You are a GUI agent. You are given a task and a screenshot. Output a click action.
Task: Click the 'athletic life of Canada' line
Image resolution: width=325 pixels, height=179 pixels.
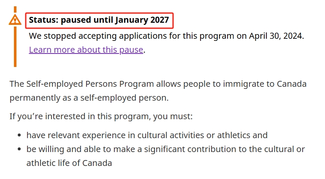pyautogui.click(x=69, y=163)
